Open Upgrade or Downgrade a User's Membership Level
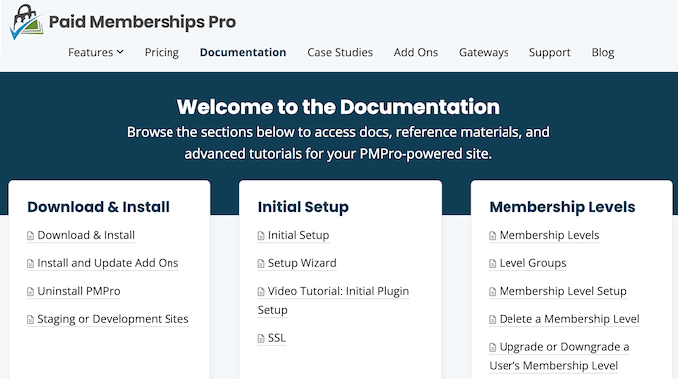678x379 pixels. (559, 356)
